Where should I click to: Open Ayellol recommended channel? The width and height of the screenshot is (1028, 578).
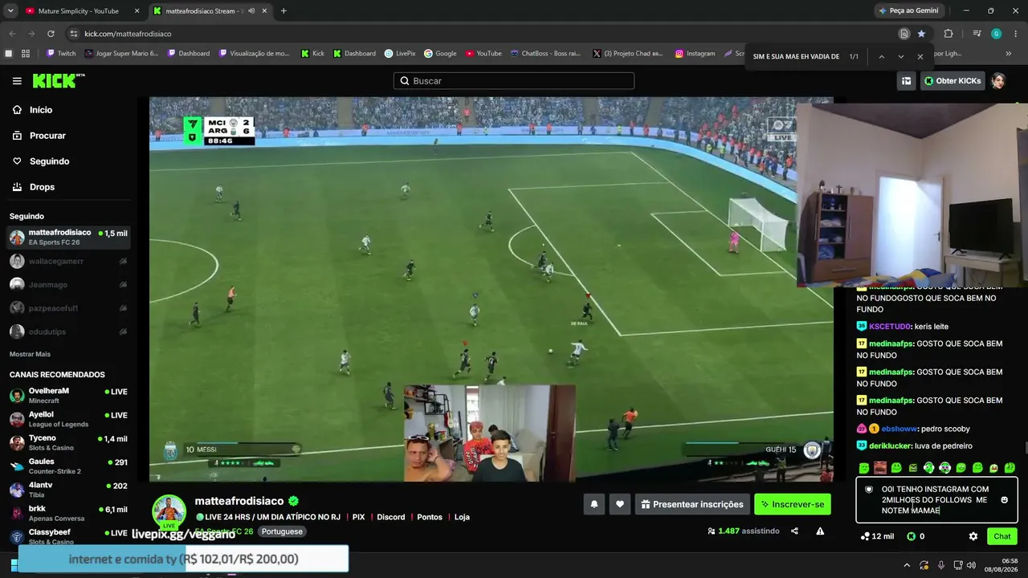pos(68,419)
